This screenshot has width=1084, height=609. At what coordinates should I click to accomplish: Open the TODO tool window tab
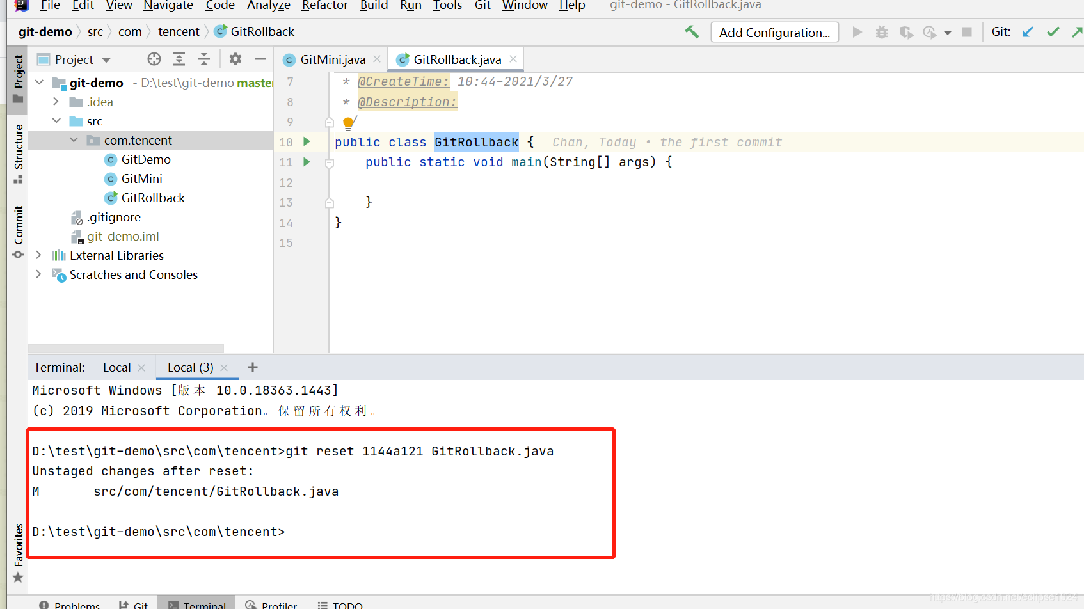click(x=340, y=605)
